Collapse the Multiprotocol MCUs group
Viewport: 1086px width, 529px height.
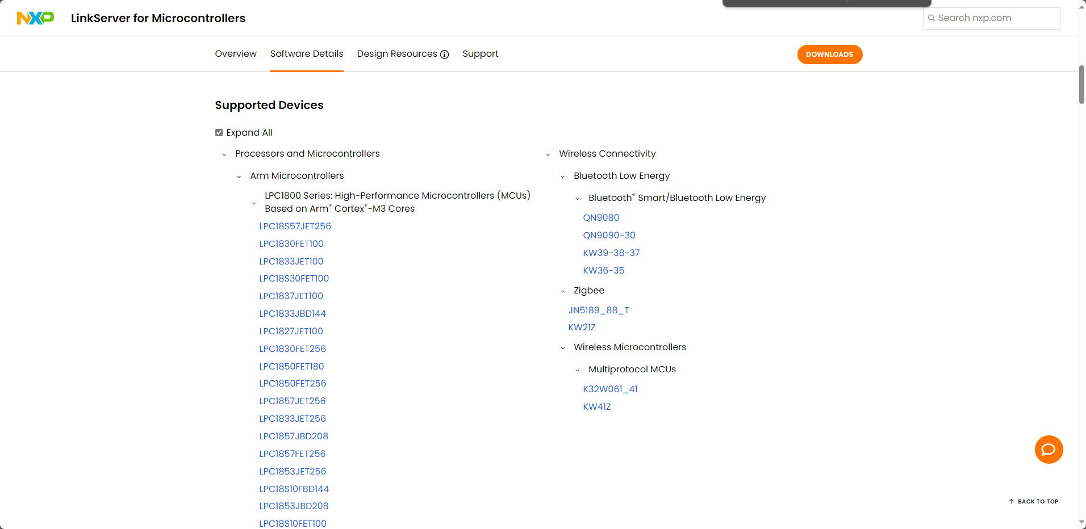click(x=578, y=370)
